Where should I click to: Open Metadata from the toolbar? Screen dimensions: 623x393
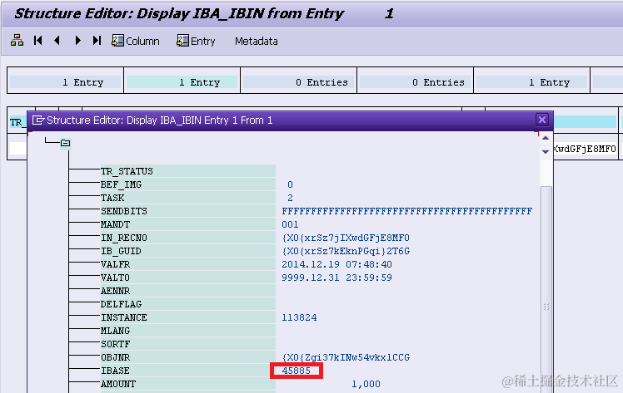[257, 42]
